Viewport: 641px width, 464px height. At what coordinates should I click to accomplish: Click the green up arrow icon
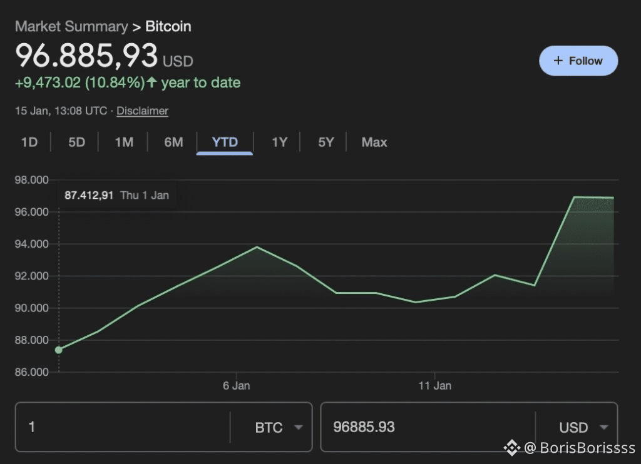pos(151,83)
